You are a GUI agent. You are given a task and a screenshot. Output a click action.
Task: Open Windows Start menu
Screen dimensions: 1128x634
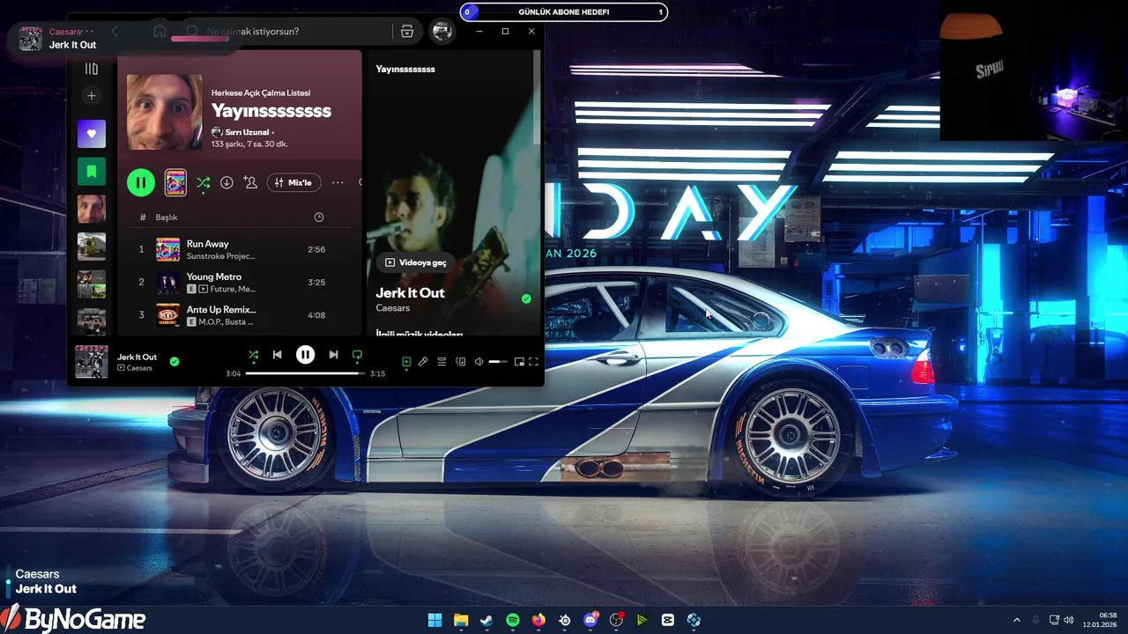(x=435, y=620)
